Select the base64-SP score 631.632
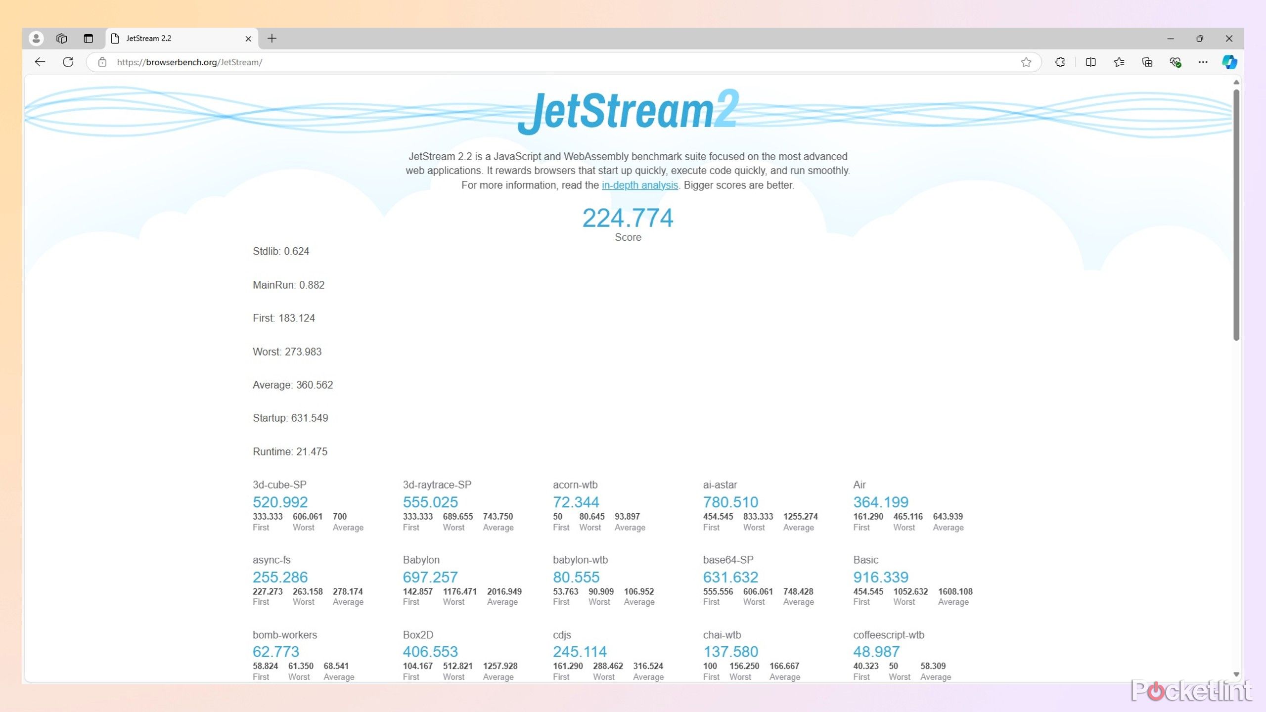This screenshot has height=712, width=1266. coord(731,578)
